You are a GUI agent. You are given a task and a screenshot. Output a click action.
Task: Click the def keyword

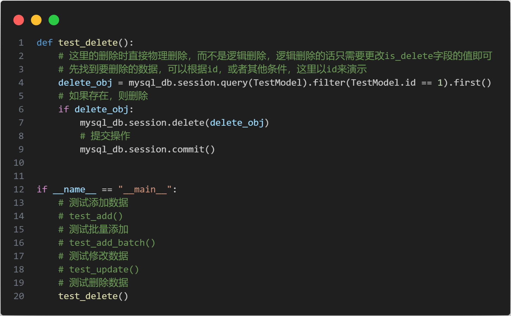[x=45, y=43]
